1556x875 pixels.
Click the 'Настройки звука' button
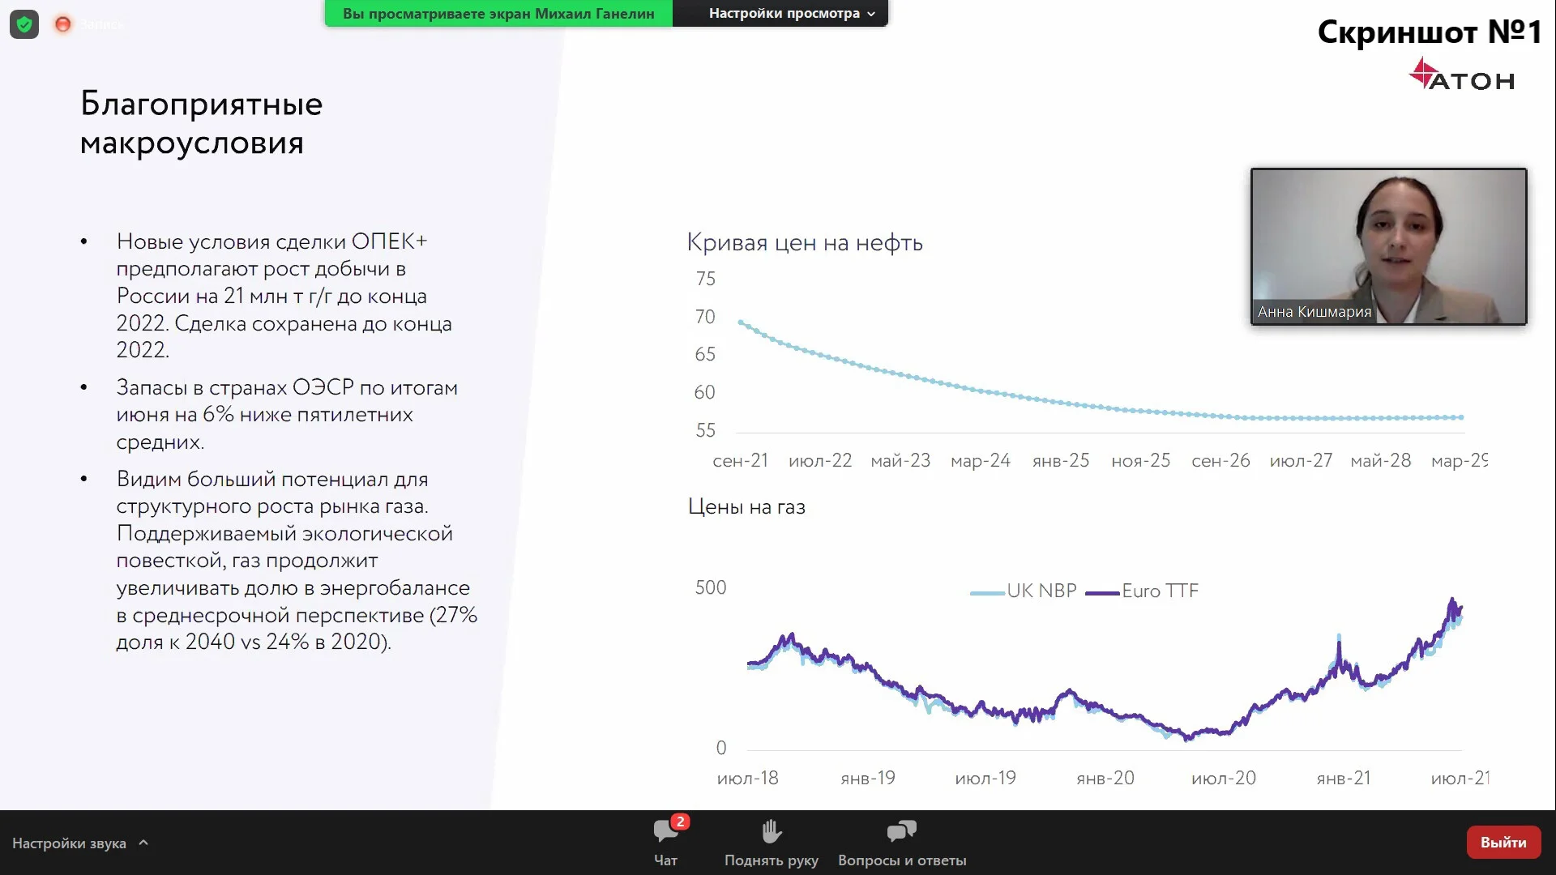[69, 843]
